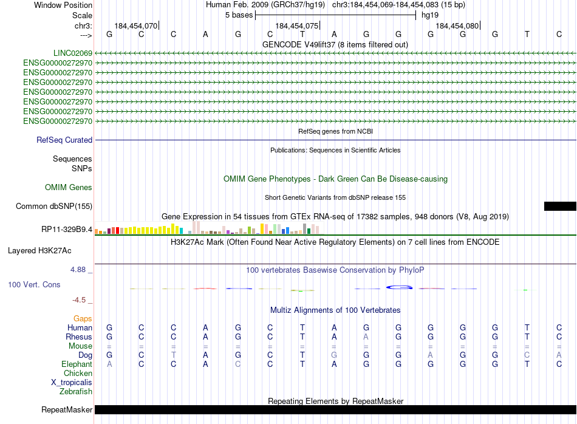Screen dimensions: 577x424
Task: Click the Rhesus species label
Action: click(x=79, y=337)
